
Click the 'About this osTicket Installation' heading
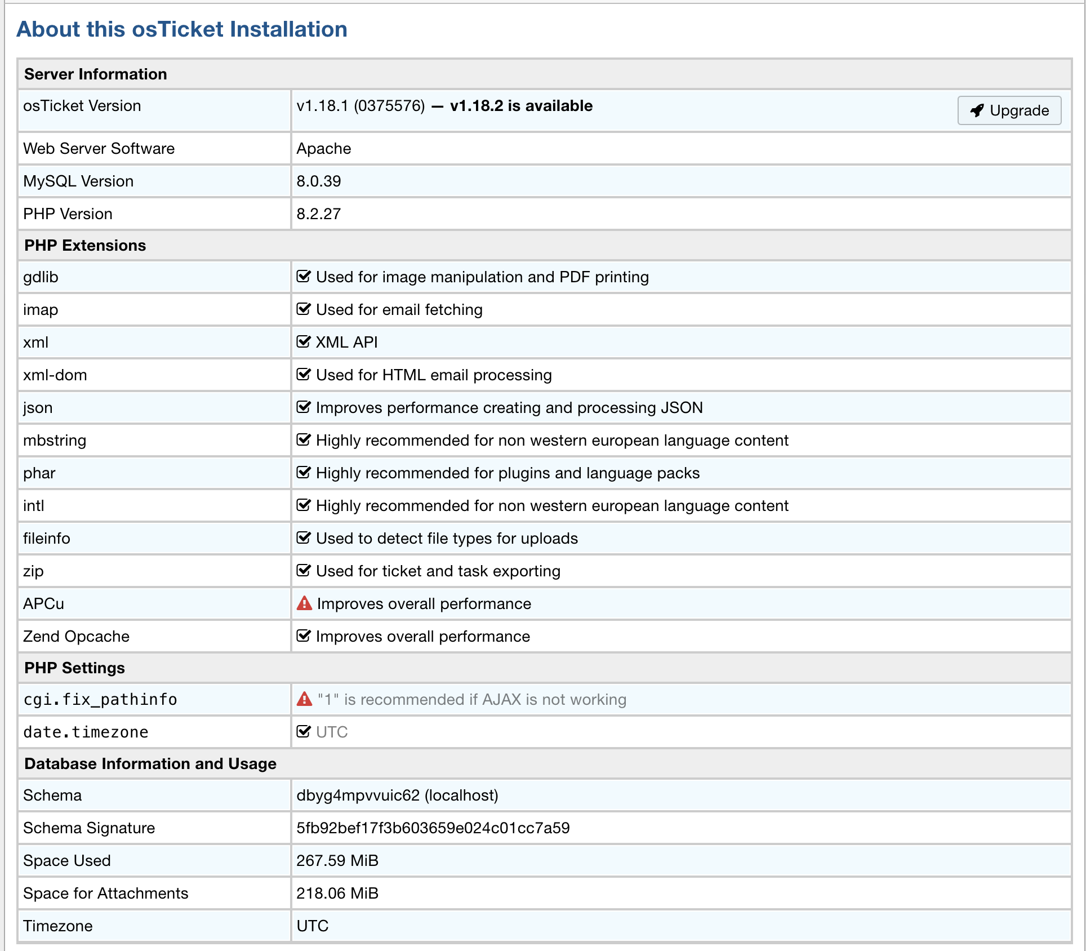tap(182, 29)
